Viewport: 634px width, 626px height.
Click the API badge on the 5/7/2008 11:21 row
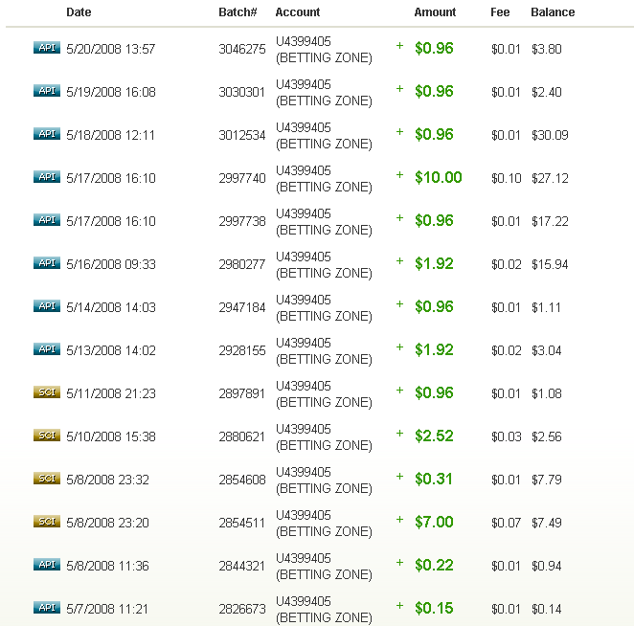tap(46, 608)
